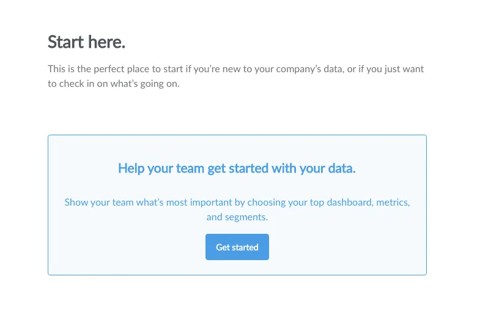Screen dimensions: 477x317
Task: Click the word 'Start' in the page heading
Action: click(x=65, y=42)
